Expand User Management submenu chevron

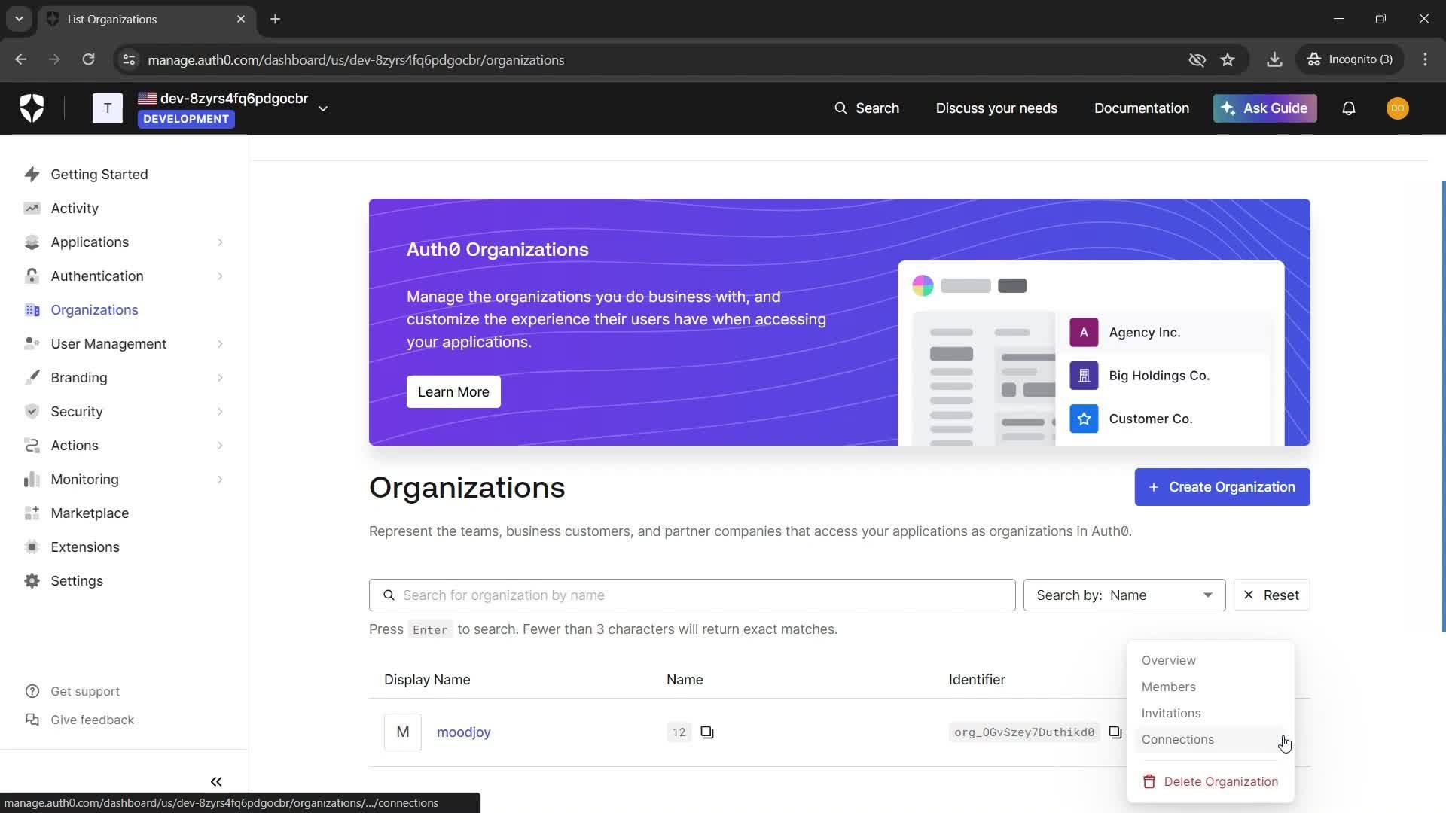click(220, 344)
